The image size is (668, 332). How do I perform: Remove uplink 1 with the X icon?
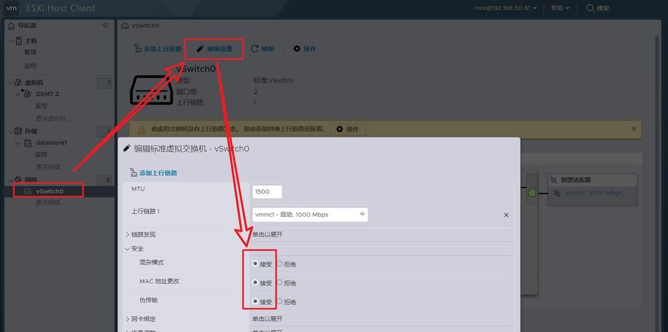pyautogui.click(x=506, y=215)
